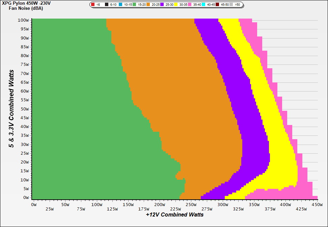Click the 0W label on the horizontal axis

tap(33, 205)
